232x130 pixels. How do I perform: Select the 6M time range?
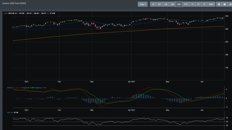click(179, 4)
